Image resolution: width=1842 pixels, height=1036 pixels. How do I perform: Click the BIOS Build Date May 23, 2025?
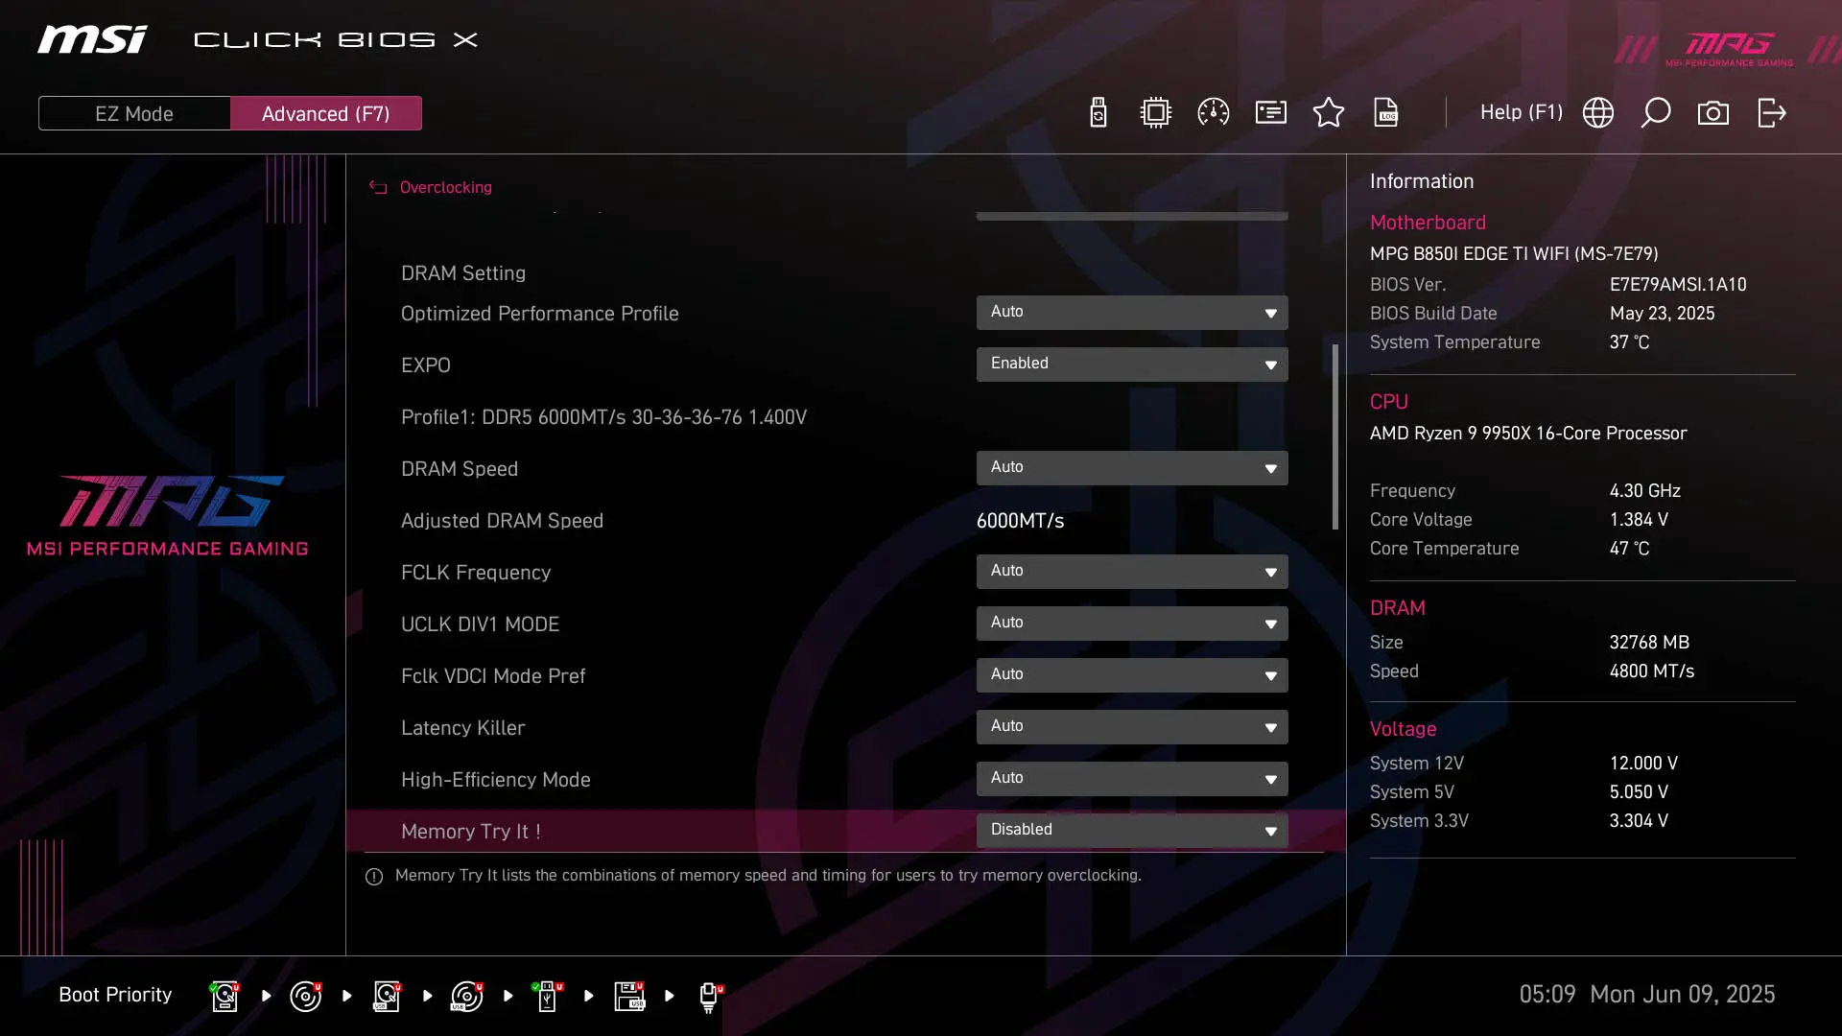click(x=1662, y=314)
